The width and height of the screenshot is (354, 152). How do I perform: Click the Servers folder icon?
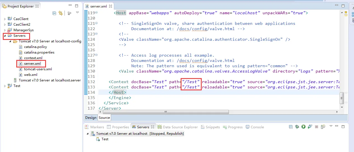point(10,36)
